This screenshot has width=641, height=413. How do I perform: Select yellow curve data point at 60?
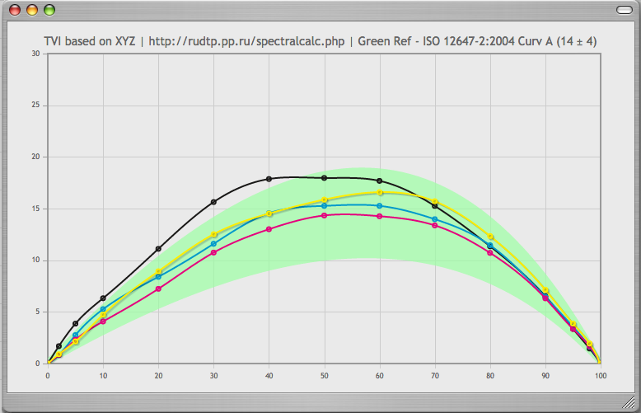tap(380, 192)
